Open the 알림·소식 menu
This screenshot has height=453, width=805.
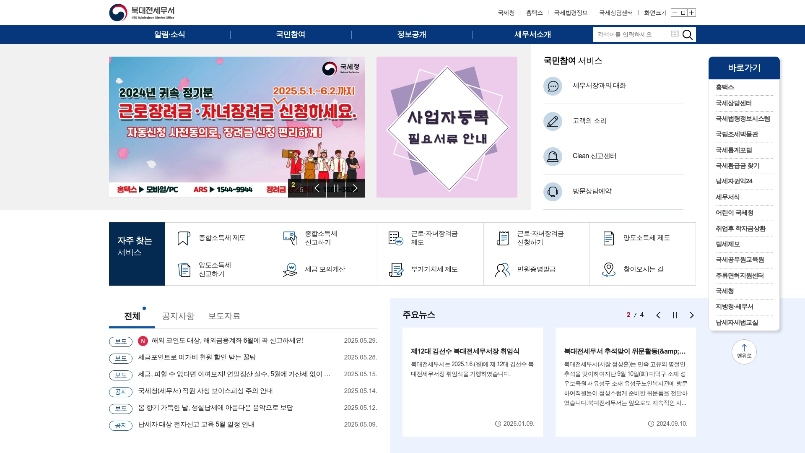click(x=169, y=34)
